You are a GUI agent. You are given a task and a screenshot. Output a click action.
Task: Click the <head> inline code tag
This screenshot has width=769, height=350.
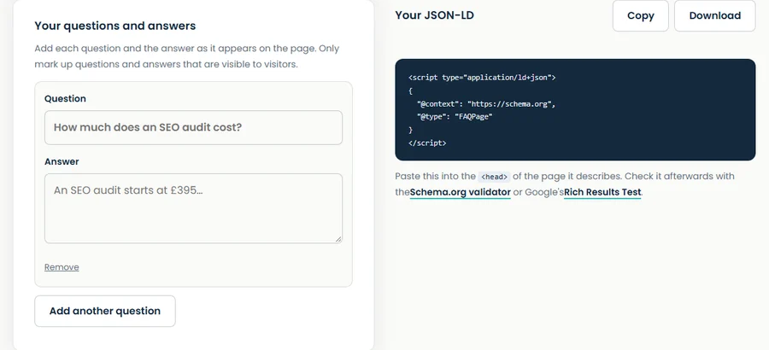pyautogui.click(x=494, y=177)
